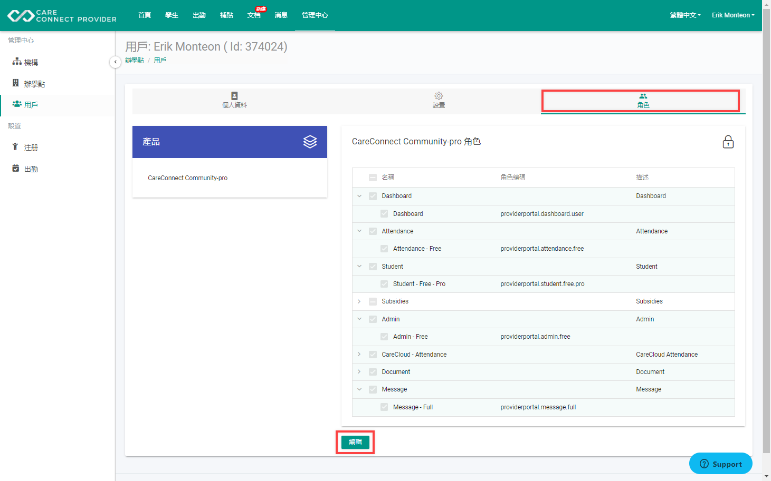The width and height of the screenshot is (771, 481).
Task: Click the 辦學點 building icon in sidebar
Action: (x=16, y=83)
